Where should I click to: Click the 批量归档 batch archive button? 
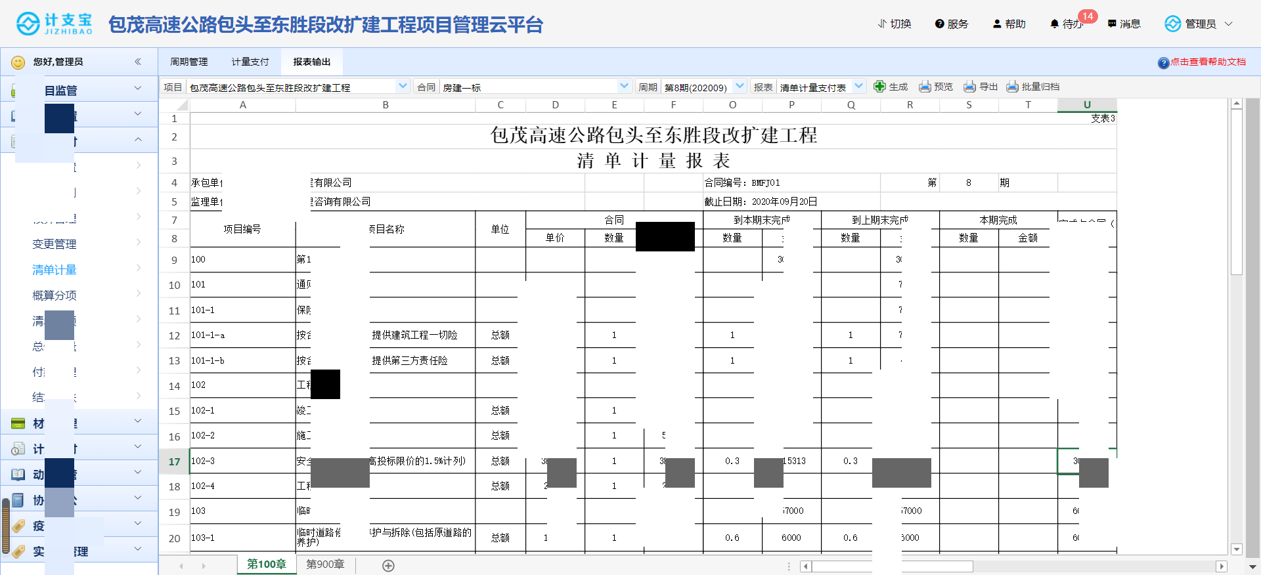pyautogui.click(x=1033, y=87)
